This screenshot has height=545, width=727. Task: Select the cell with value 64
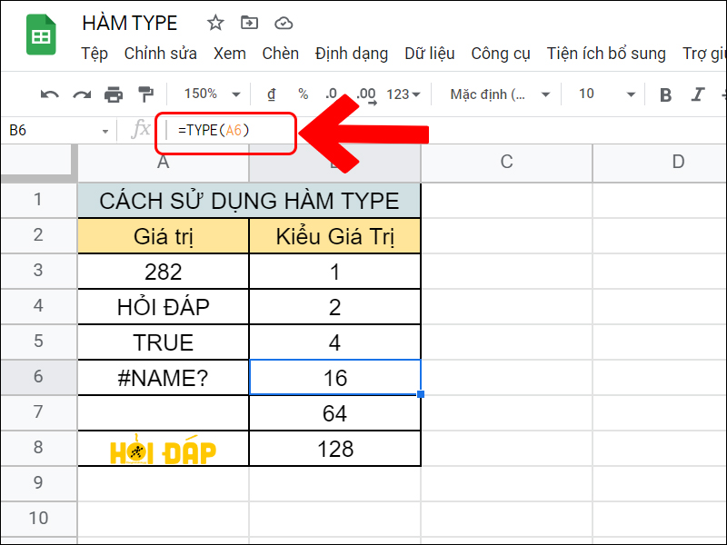334,413
